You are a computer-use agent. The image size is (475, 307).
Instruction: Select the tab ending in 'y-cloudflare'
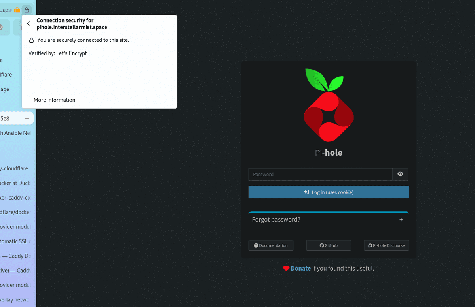(x=15, y=168)
